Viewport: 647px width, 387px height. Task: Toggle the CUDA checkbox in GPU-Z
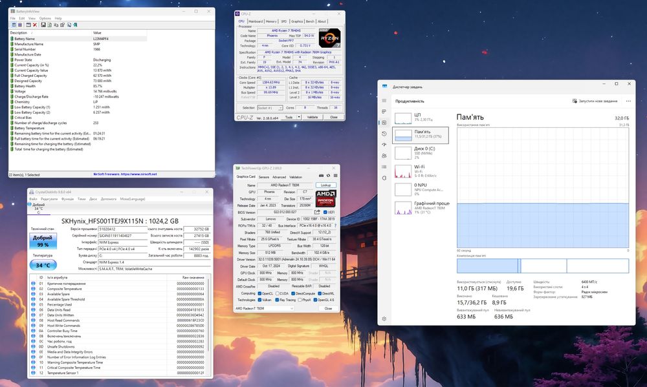pos(276,293)
